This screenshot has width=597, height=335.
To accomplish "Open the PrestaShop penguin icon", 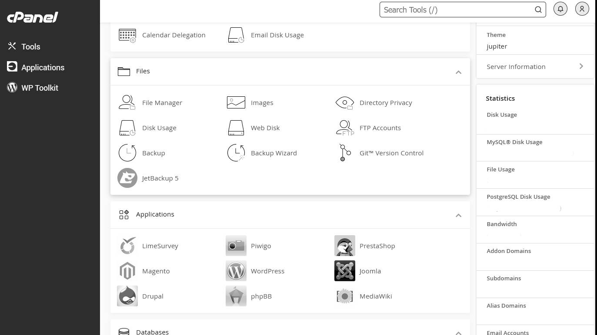I will [345, 246].
